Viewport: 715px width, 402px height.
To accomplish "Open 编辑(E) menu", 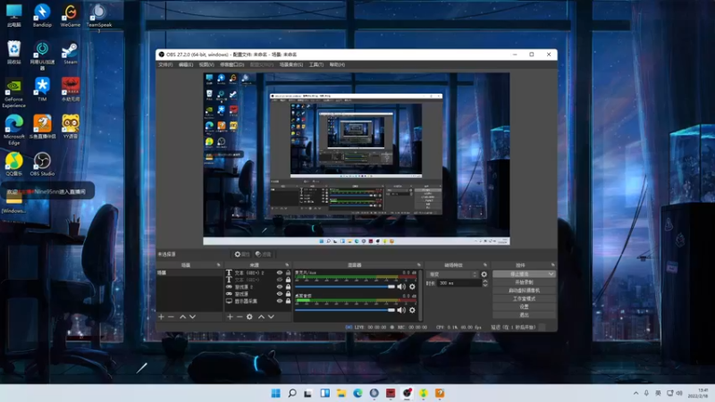I will pyautogui.click(x=186, y=64).
